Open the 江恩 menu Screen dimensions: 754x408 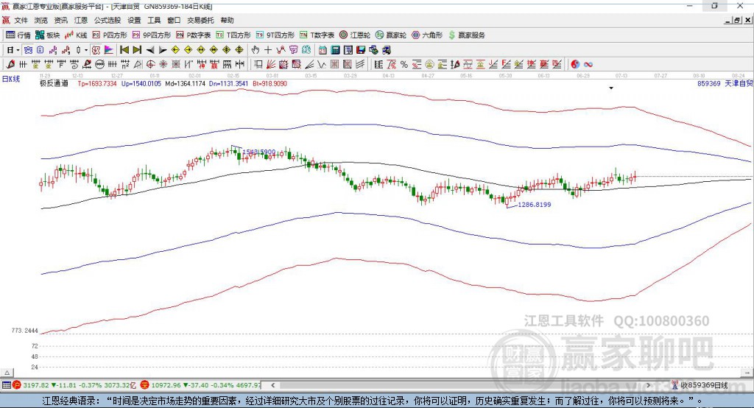click(81, 20)
